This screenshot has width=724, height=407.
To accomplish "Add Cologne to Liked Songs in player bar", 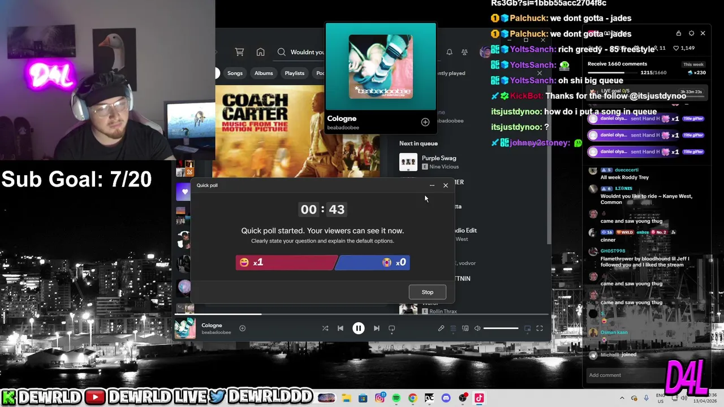I will [242, 328].
